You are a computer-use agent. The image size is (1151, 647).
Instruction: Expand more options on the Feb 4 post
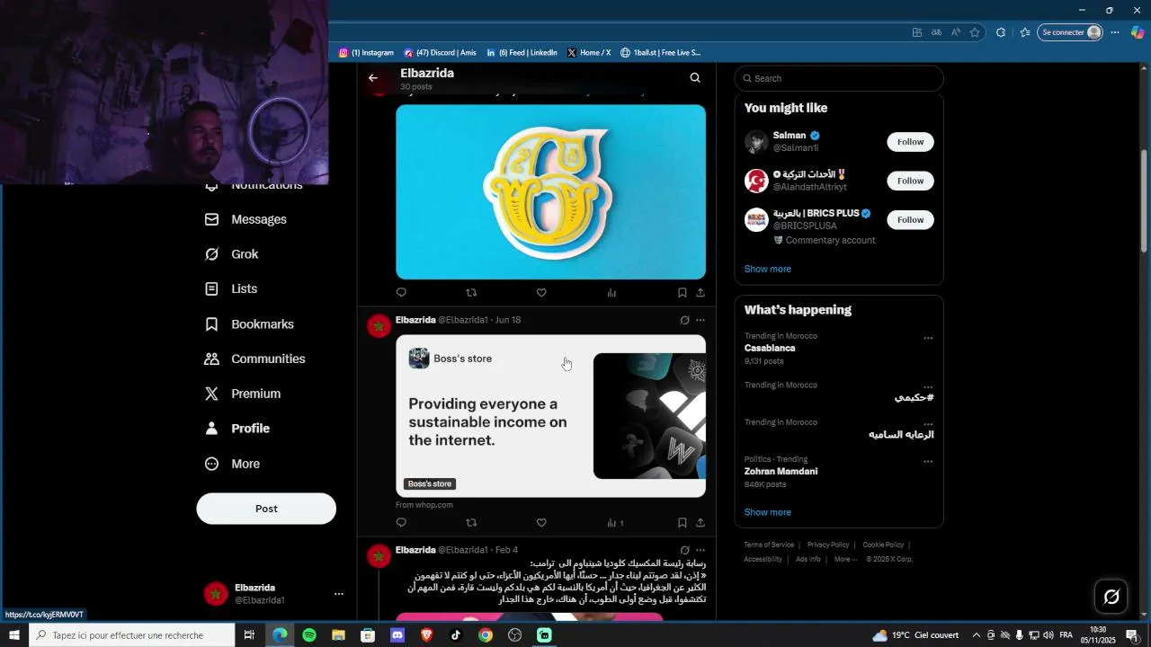coord(700,550)
